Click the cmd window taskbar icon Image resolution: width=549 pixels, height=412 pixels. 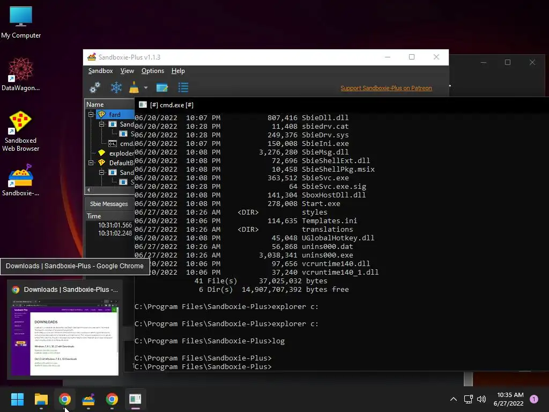click(x=135, y=399)
